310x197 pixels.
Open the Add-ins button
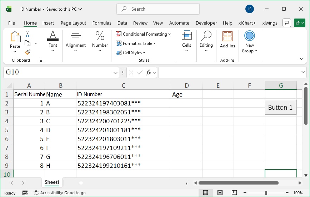click(x=227, y=40)
